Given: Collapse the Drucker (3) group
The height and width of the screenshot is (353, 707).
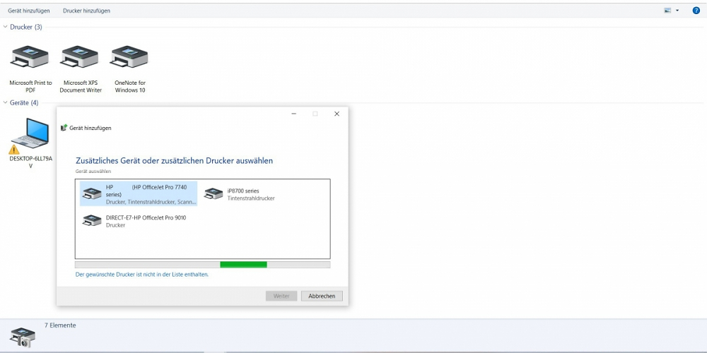Looking at the screenshot, I should (6, 27).
